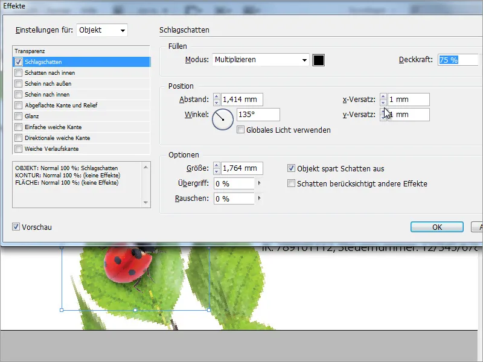
Task: Enable Abgeflachte Kante und Relief checkbox
Action: coord(19,105)
